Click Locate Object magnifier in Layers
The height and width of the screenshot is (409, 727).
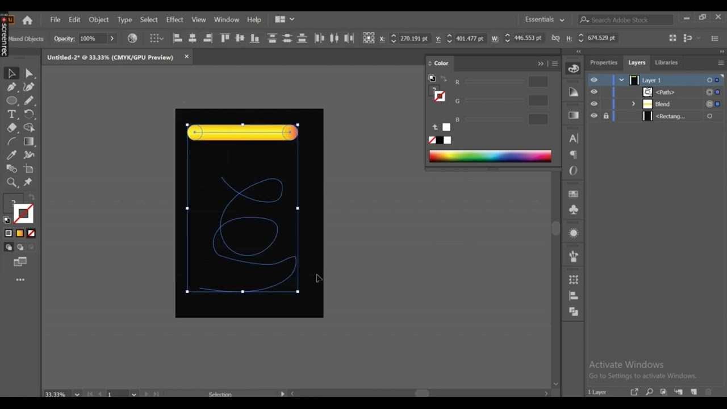click(x=649, y=392)
